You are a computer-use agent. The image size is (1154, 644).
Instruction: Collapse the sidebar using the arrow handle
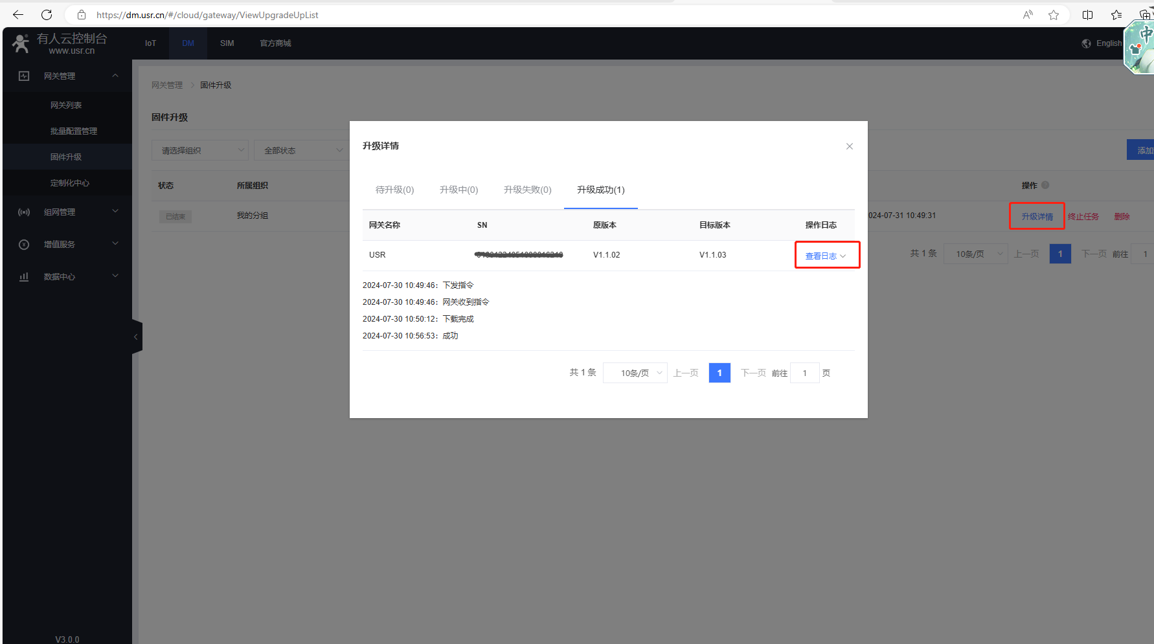click(x=136, y=337)
